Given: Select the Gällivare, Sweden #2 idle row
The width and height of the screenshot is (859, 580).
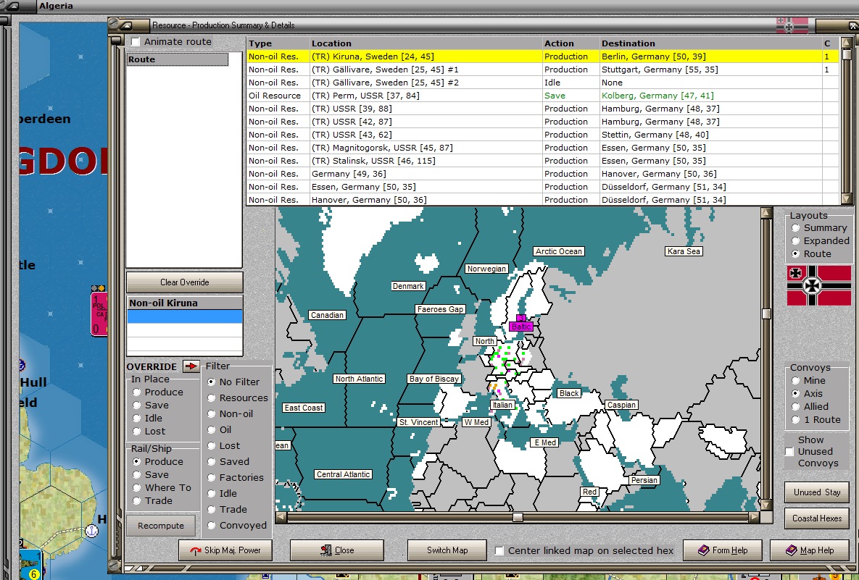Looking at the screenshot, I should click(x=543, y=83).
